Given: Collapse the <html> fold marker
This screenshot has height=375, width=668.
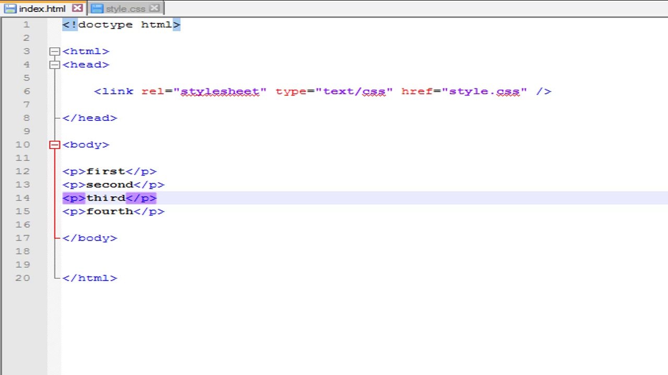Looking at the screenshot, I should click(x=55, y=52).
